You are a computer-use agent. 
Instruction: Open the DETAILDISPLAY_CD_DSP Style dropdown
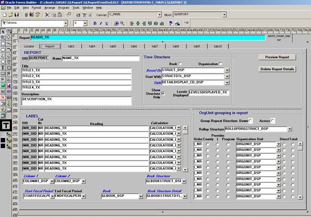point(227,82)
